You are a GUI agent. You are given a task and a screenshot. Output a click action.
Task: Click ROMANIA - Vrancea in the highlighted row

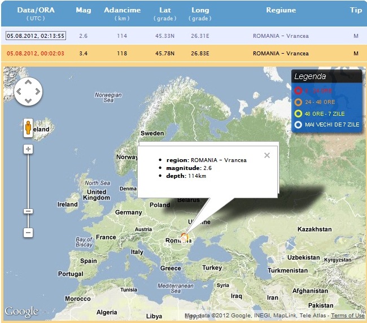point(281,54)
